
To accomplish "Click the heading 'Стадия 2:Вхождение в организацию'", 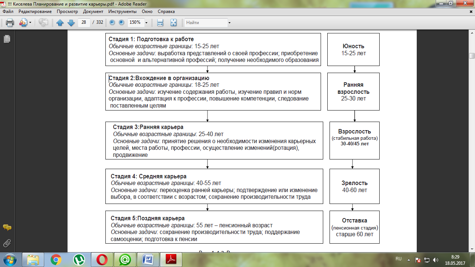I will click(x=159, y=78).
